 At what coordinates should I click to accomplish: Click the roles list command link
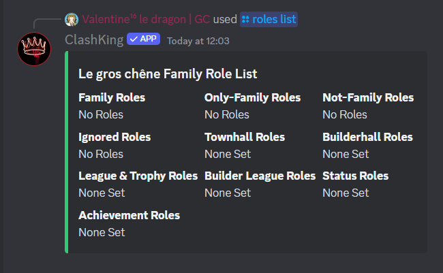274,19
